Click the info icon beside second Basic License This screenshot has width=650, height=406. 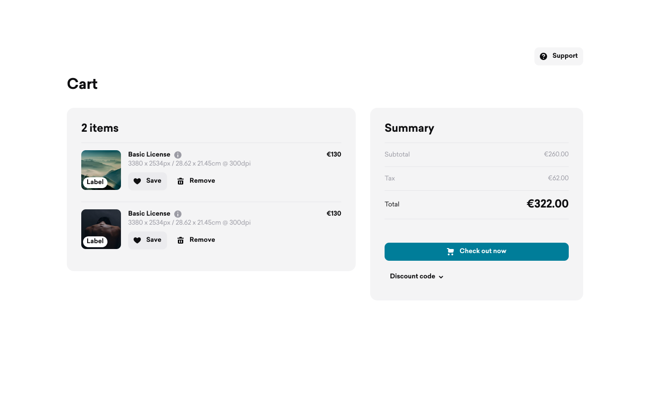click(x=178, y=214)
